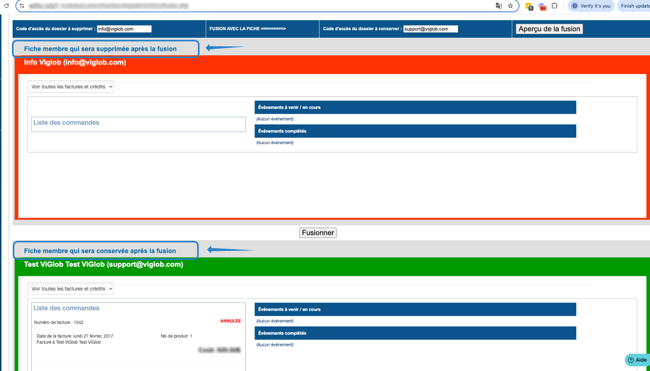Open the yellow extension icon with badge 1
This screenshot has width=650, height=371.
click(529, 6)
